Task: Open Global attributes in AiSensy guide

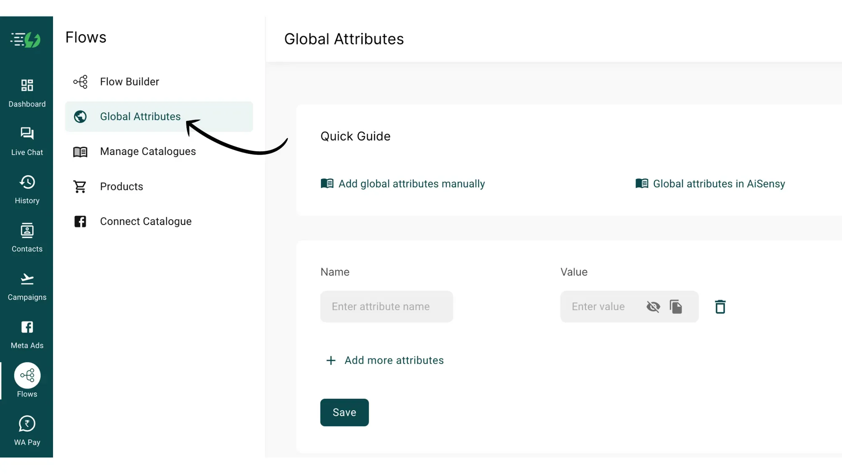Action: [719, 184]
